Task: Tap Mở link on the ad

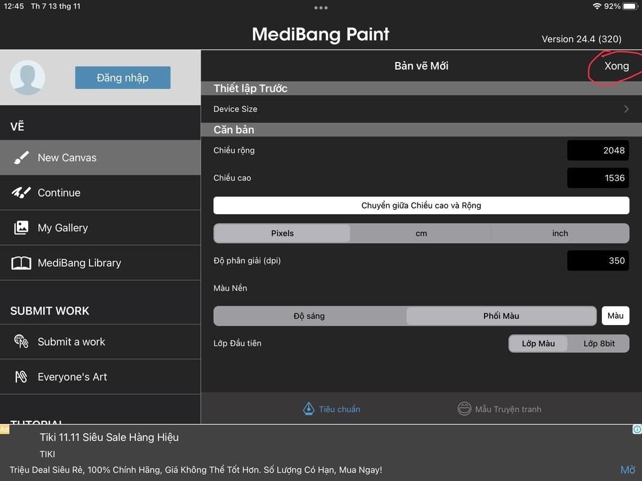Action: 628,470
